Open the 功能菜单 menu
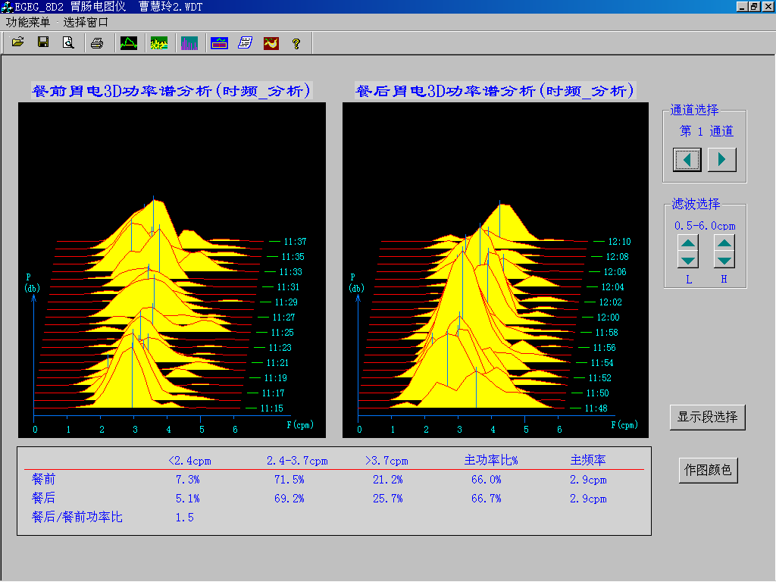Viewport: 776px width, 582px height. (x=28, y=23)
